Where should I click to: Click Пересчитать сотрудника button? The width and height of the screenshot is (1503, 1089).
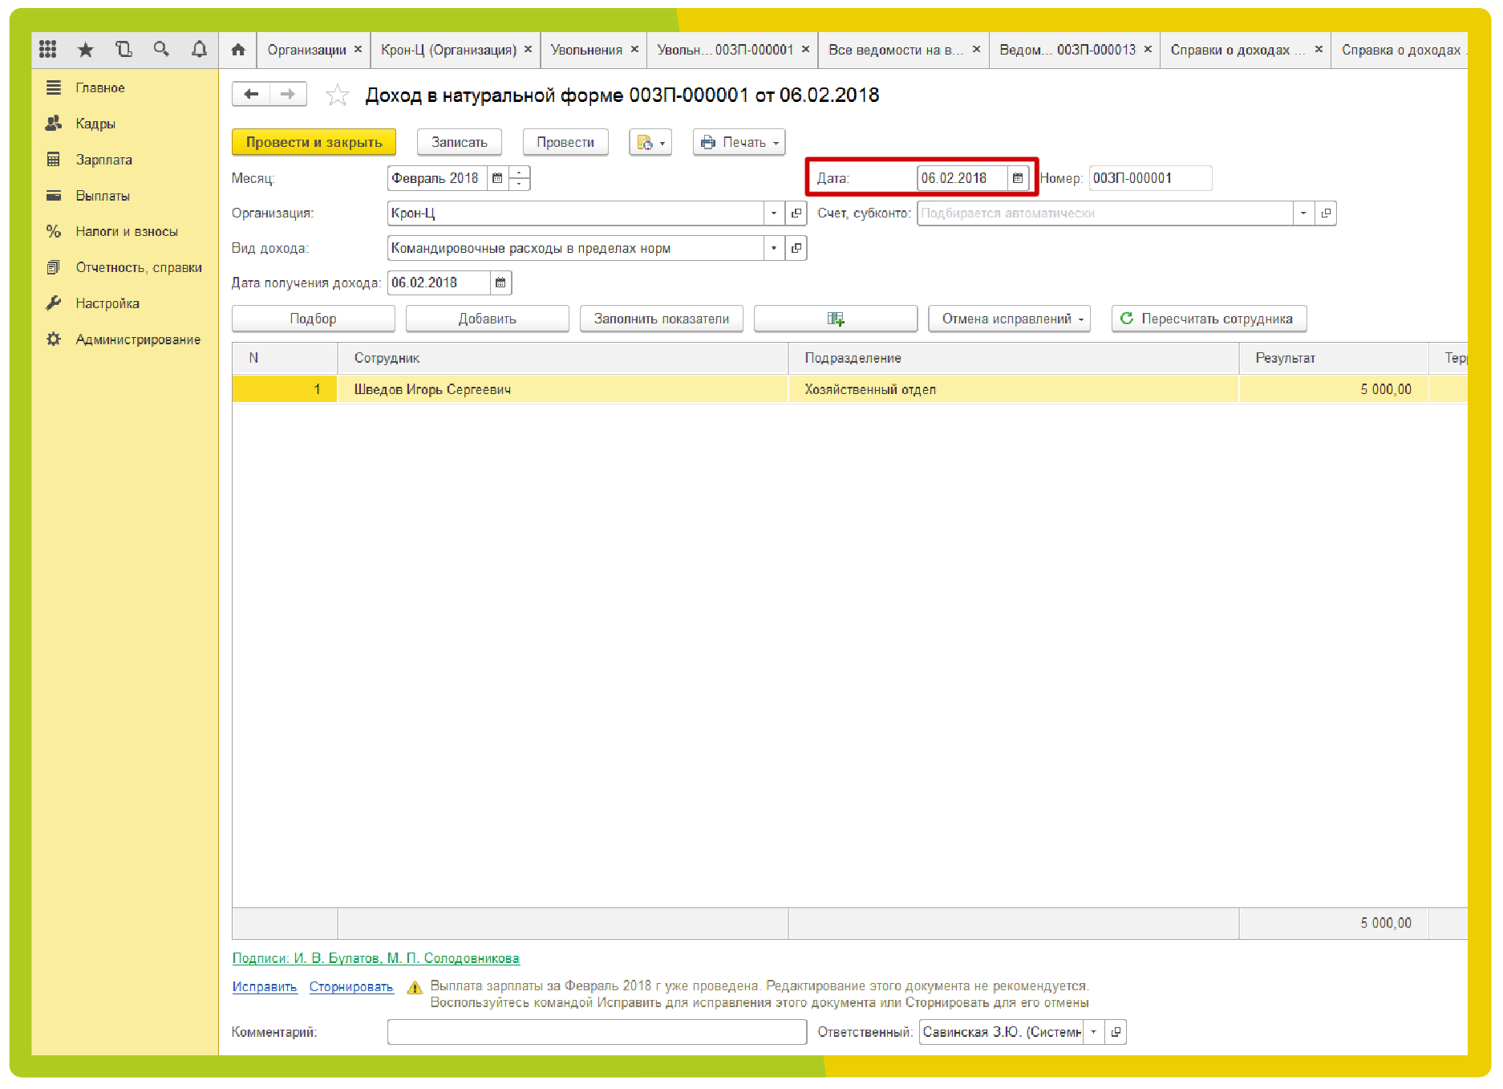point(1209,319)
